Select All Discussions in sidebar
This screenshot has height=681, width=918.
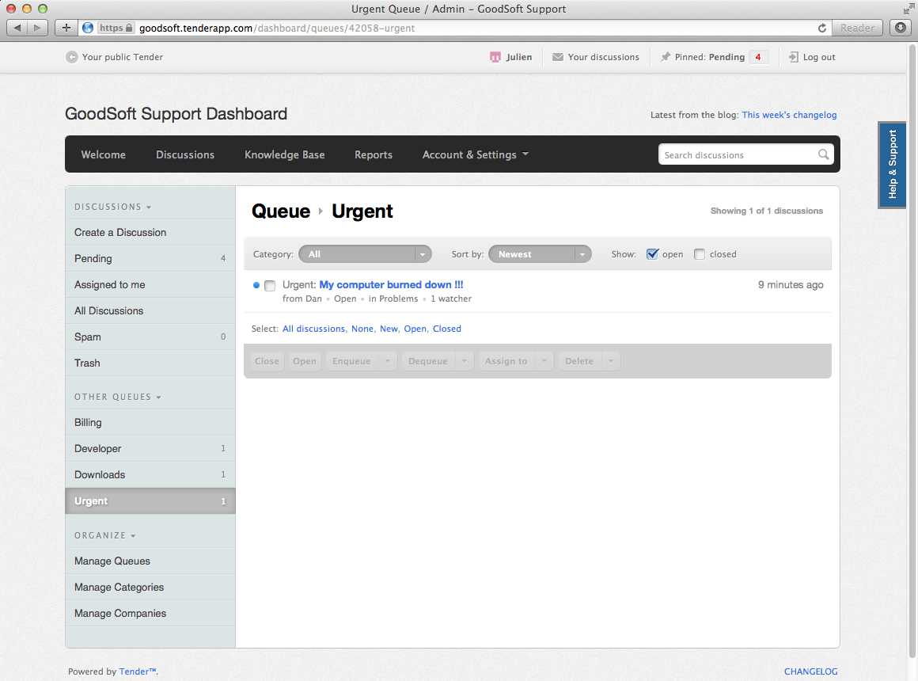pos(150,310)
